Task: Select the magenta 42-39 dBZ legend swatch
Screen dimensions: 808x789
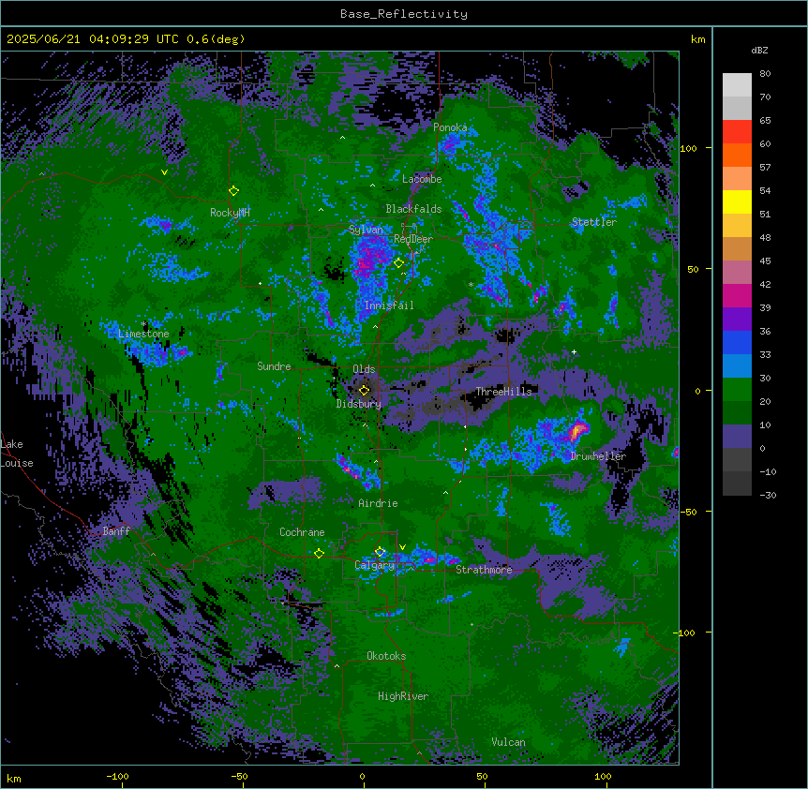Action: [737, 295]
